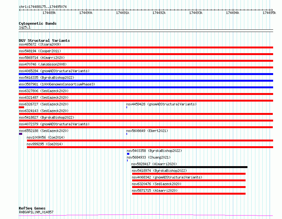Screen dimensions: 282x219
Task: Click the 174491k ruler tick label
Action: click(123, 13)
